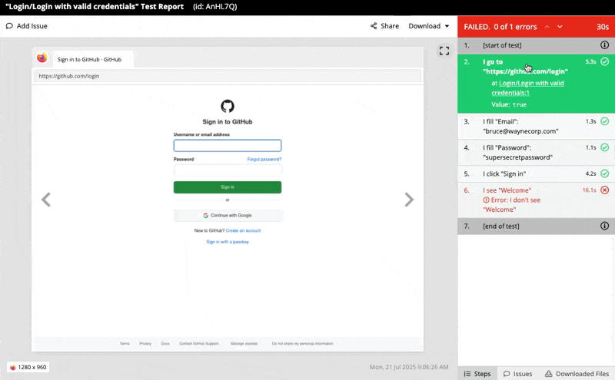This screenshot has height=380, width=615.
Task: Show next screenshot with right arrow
Action: [409, 200]
